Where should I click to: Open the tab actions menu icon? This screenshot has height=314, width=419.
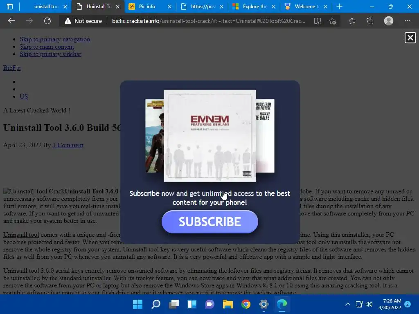(10, 7)
